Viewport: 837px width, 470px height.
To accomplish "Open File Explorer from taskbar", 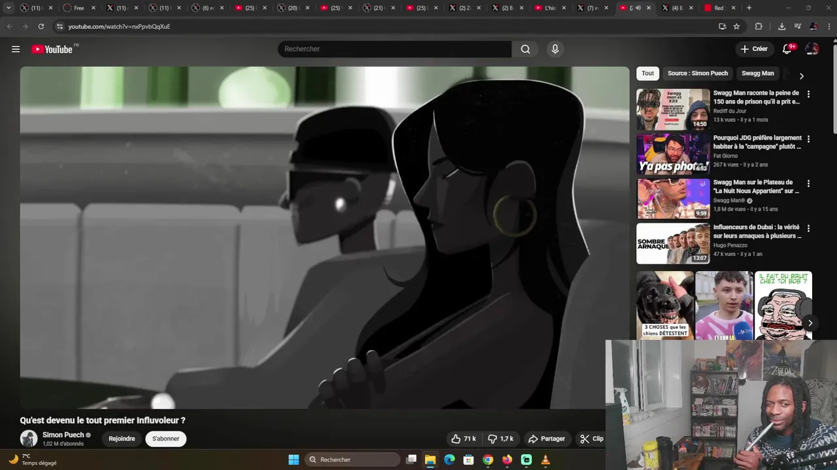I will point(430,460).
